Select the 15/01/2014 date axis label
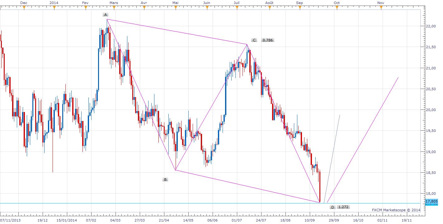Viewport: 443px width, 224px height. tap(67, 220)
